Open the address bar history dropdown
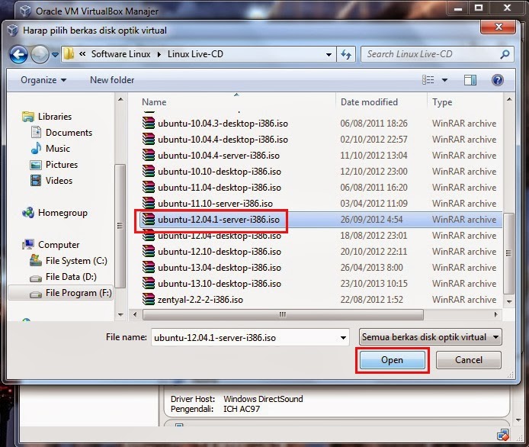 click(x=329, y=54)
